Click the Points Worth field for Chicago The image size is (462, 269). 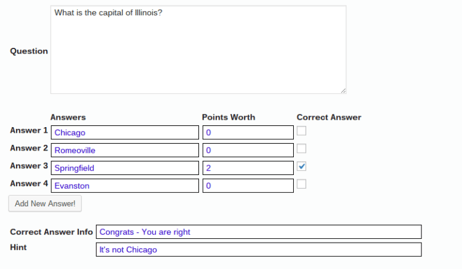tap(248, 132)
